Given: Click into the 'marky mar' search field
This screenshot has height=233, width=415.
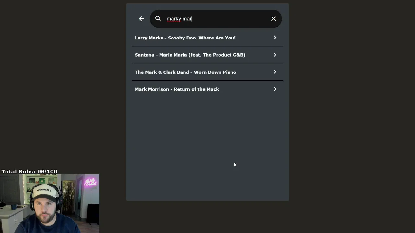Looking at the screenshot, I should (x=216, y=19).
